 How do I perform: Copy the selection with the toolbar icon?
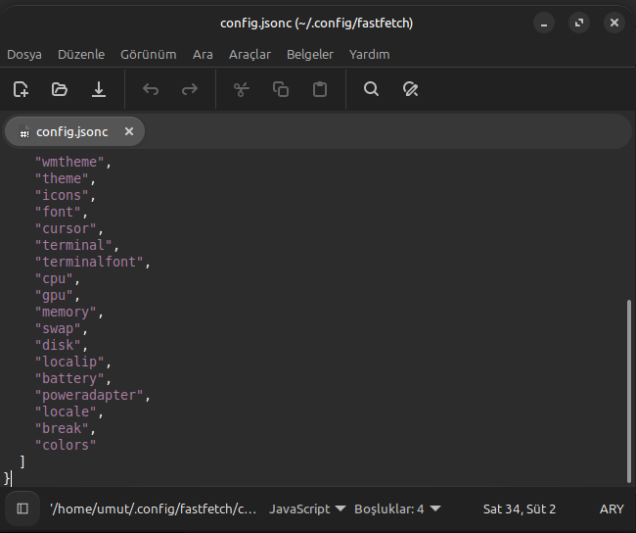tap(281, 89)
